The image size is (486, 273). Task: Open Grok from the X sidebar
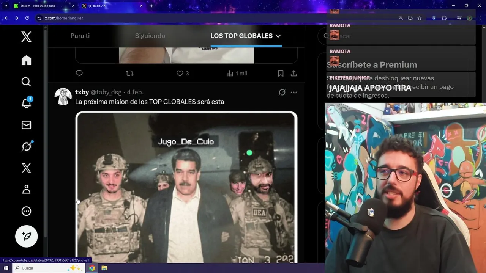pyautogui.click(x=26, y=146)
